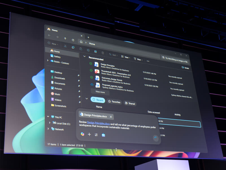Viewport: 226px width, 170px height.
Task: Select Robin - Contoso OneDrive entry
Action: pos(60,62)
